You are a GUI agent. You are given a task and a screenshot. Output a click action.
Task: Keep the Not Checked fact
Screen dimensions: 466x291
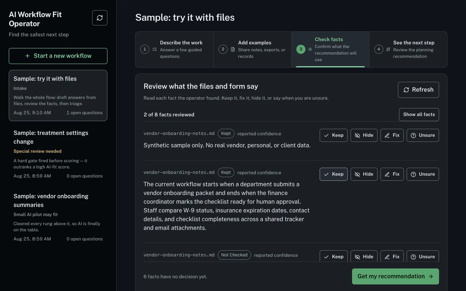(x=334, y=256)
